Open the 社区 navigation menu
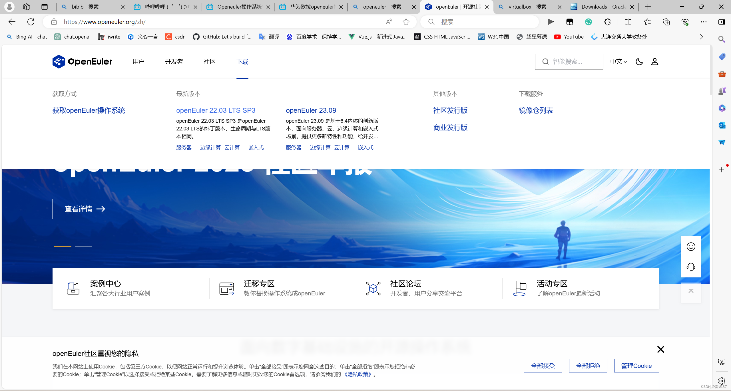The height and width of the screenshot is (391, 731). coord(210,62)
